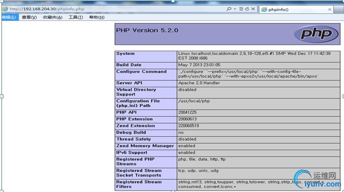This screenshot has width=344, height=192.
Task: Click the PHP logo image
Action: (316, 34)
